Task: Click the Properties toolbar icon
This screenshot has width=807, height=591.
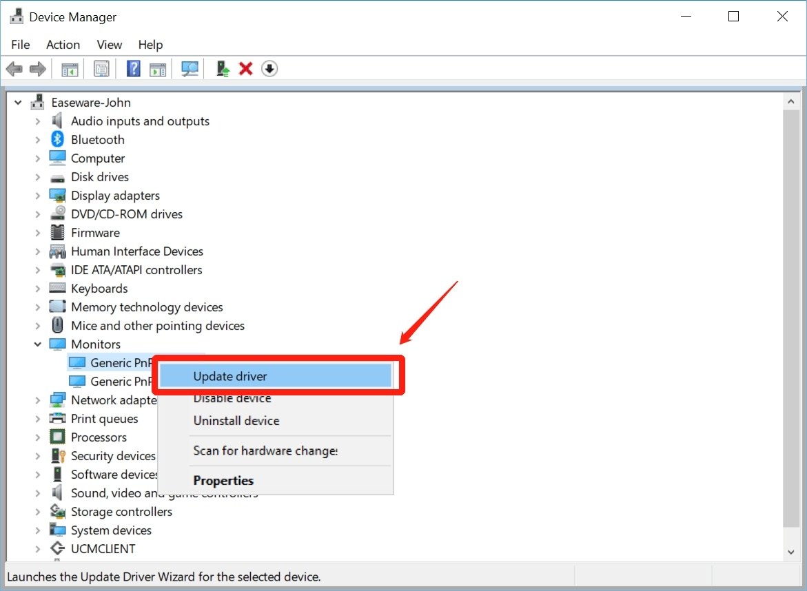Action: (x=102, y=69)
